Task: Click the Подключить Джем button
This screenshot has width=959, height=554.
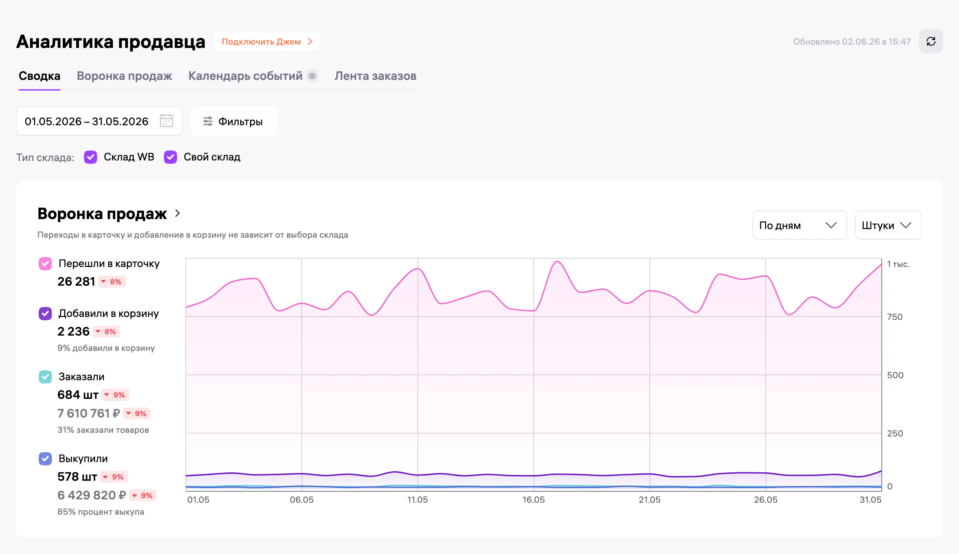Action: [266, 42]
